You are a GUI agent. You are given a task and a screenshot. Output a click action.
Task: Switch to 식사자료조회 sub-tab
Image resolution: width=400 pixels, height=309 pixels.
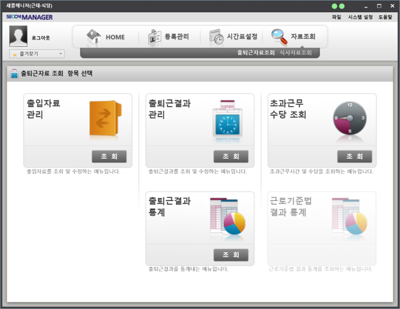coord(295,53)
